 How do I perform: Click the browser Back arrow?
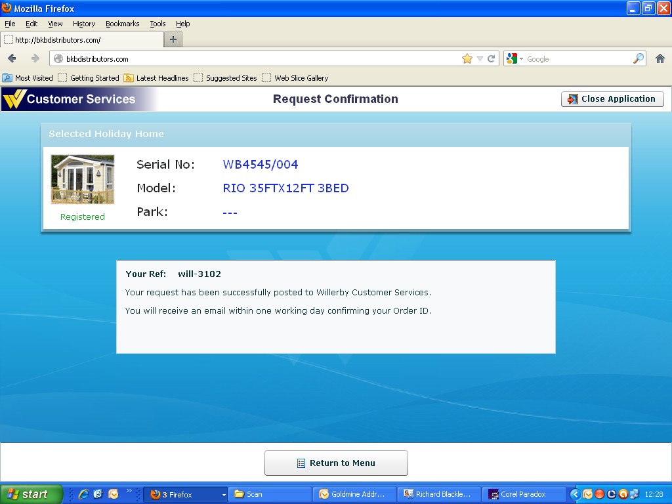[12, 58]
